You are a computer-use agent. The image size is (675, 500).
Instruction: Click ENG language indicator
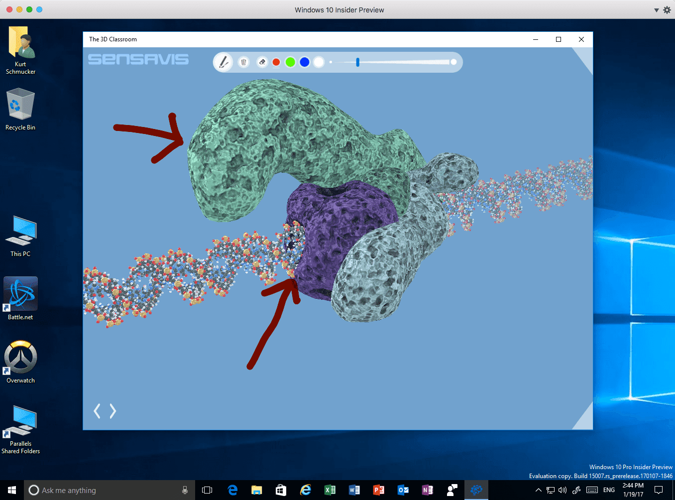pos(609,490)
